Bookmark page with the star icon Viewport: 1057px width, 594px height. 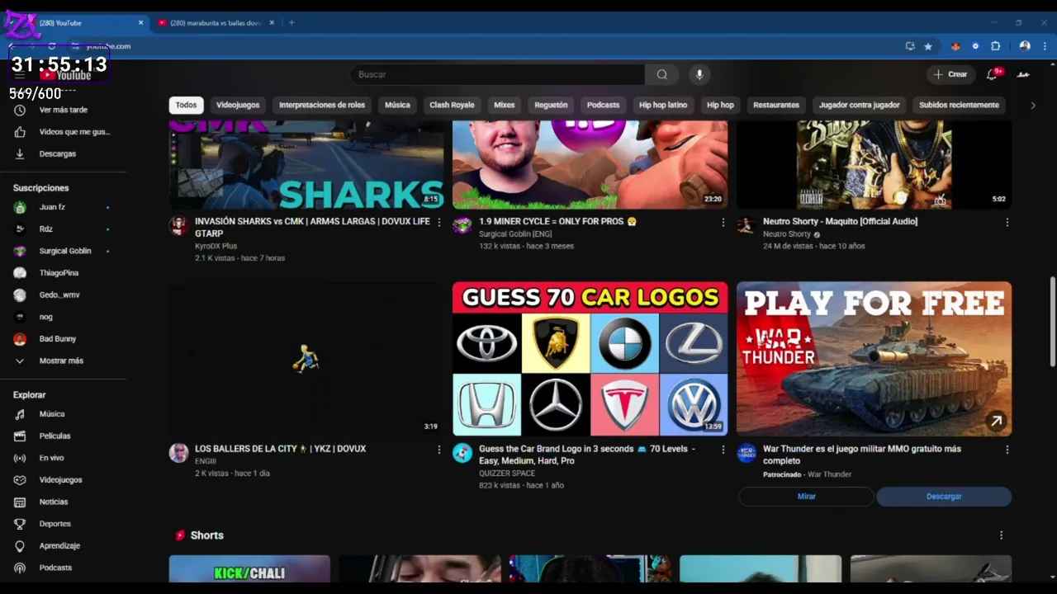click(x=928, y=46)
